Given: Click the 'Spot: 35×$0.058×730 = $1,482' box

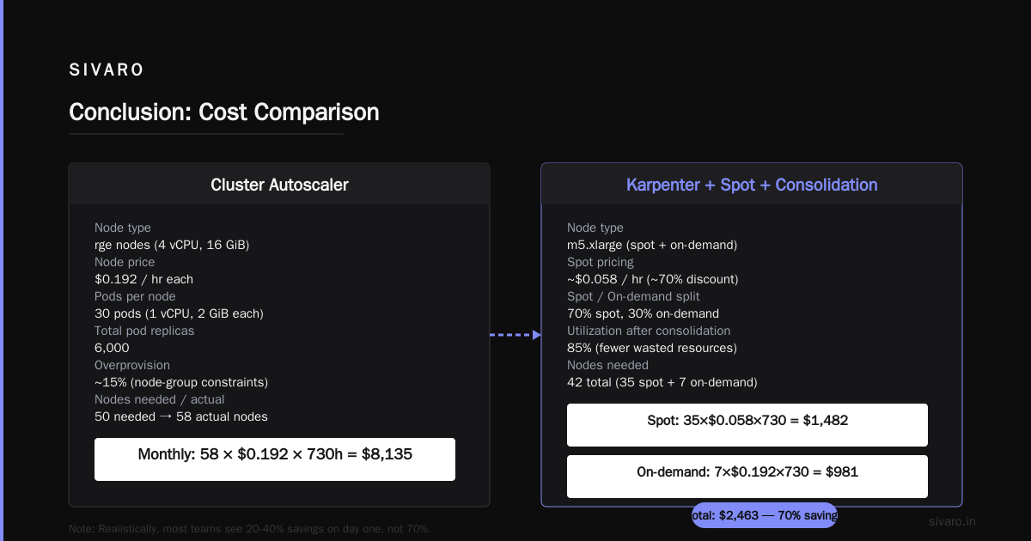Looking at the screenshot, I should [747, 425].
